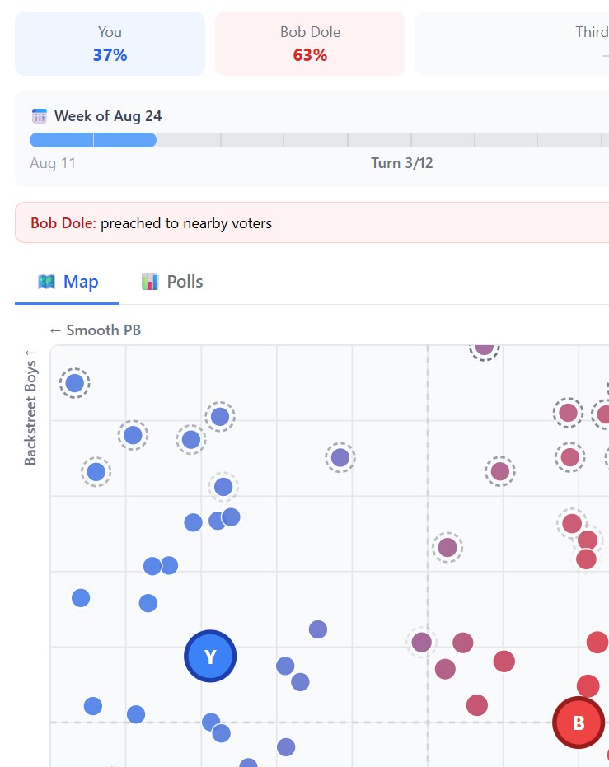Click the "← Smooth PB" axis label
The image size is (609, 767).
95,330
